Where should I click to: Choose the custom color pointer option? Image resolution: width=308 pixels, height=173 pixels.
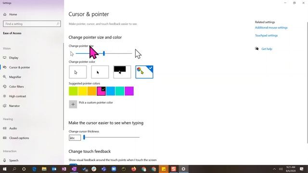tap(144, 72)
